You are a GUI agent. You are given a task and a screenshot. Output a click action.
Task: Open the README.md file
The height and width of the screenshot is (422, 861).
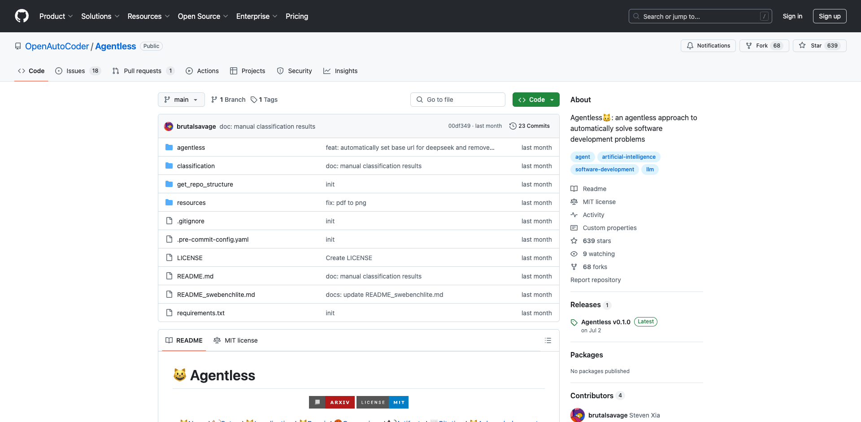tap(195, 276)
